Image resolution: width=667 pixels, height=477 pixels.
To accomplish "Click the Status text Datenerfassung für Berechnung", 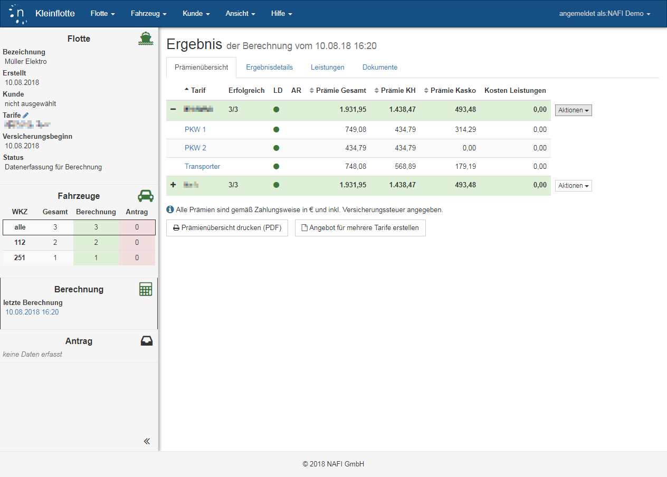I will tap(53, 167).
